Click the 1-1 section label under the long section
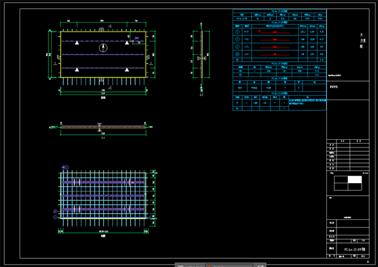378x267 pixels. [x=103, y=138]
